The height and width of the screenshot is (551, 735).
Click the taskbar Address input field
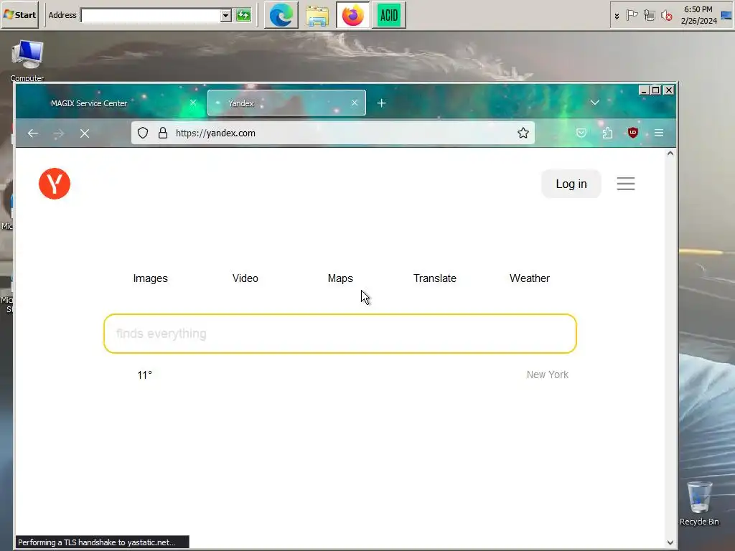pos(151,15)
